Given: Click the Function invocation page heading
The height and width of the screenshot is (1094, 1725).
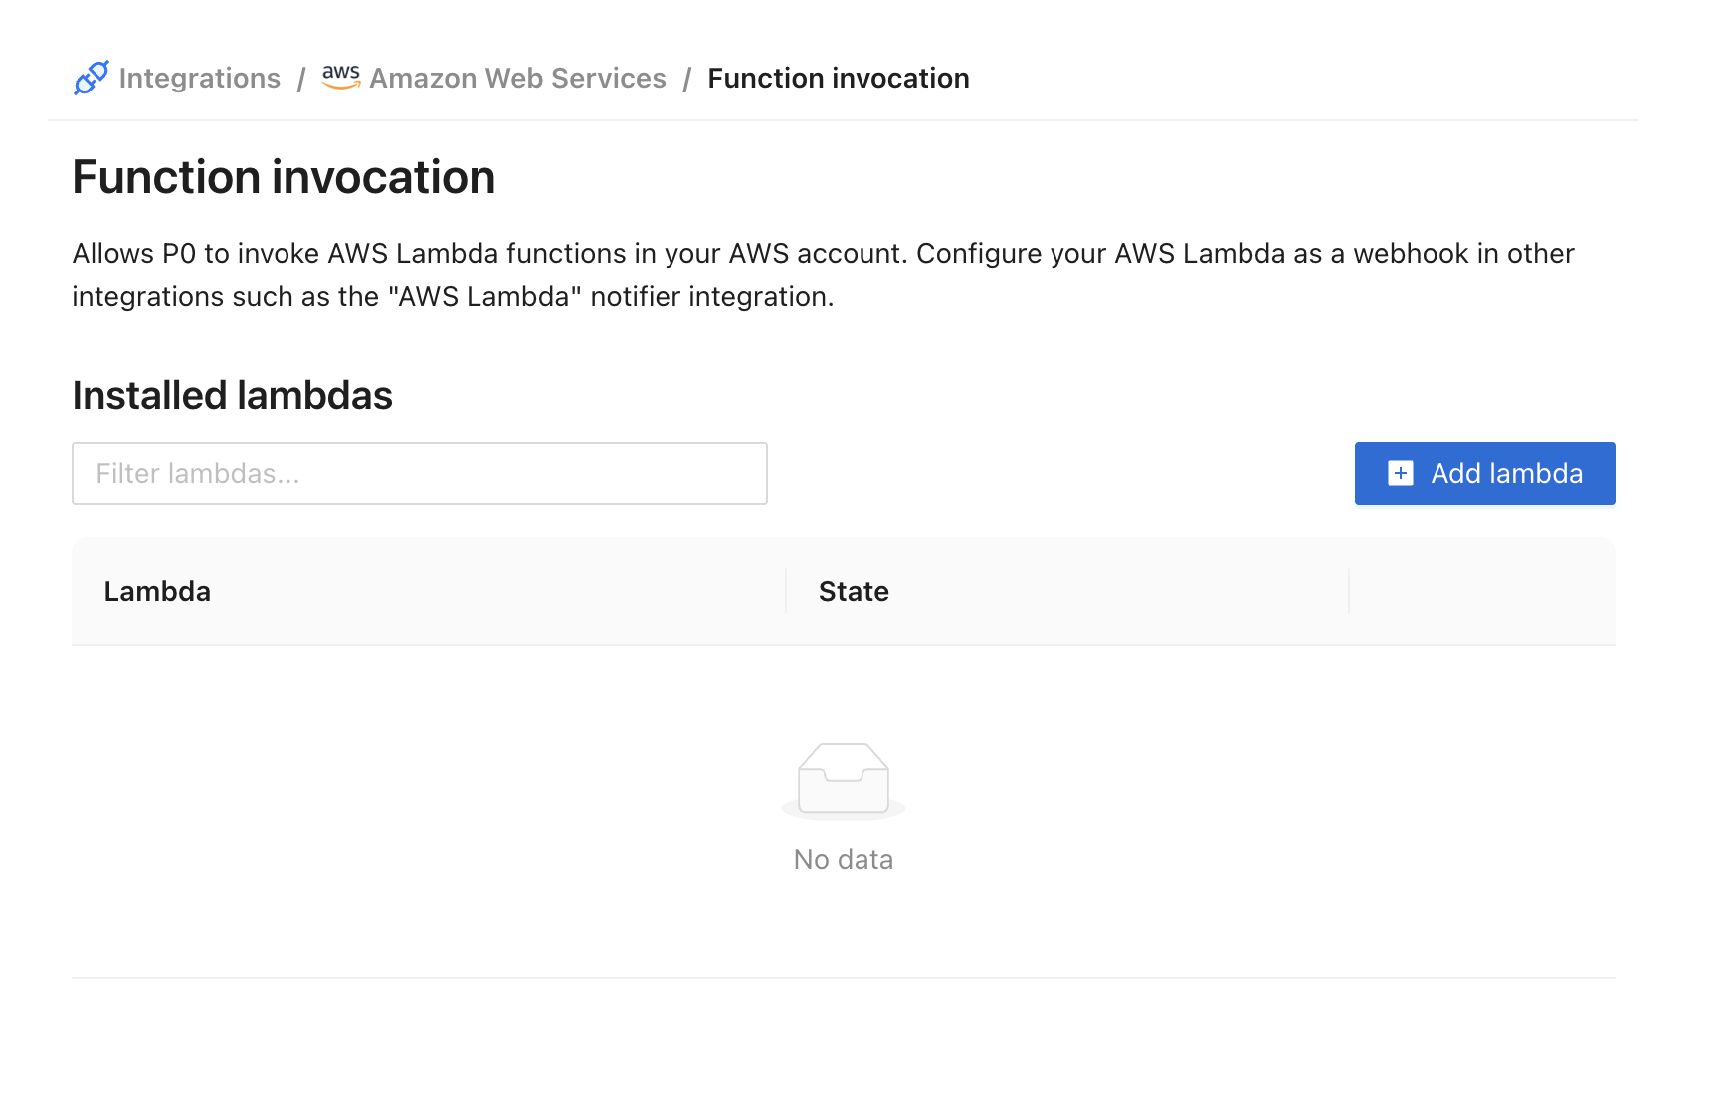Looking at the screenshot, I should (x=284, y=178).
